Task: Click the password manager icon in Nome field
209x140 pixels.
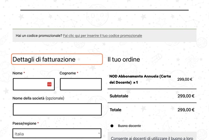Action: 49,84
